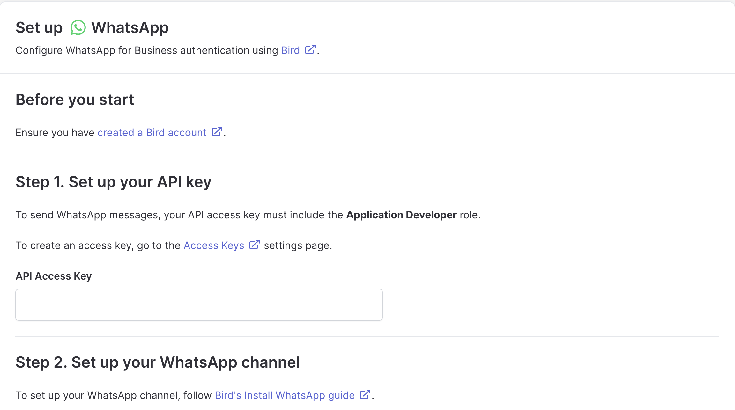Focus the API Access Key input field
Image resolution: width=735 pixels, height=410 pixels.
(199, 305)
